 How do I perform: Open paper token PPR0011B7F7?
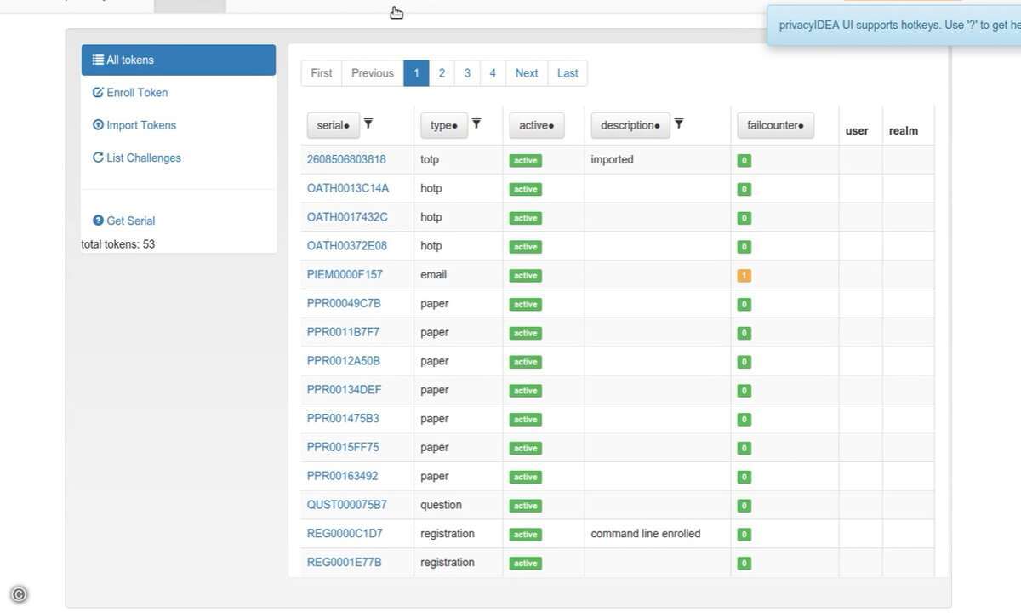point(343,333)
